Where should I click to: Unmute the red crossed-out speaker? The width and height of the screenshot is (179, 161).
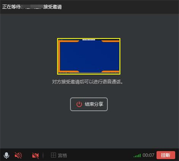point(18,155)
